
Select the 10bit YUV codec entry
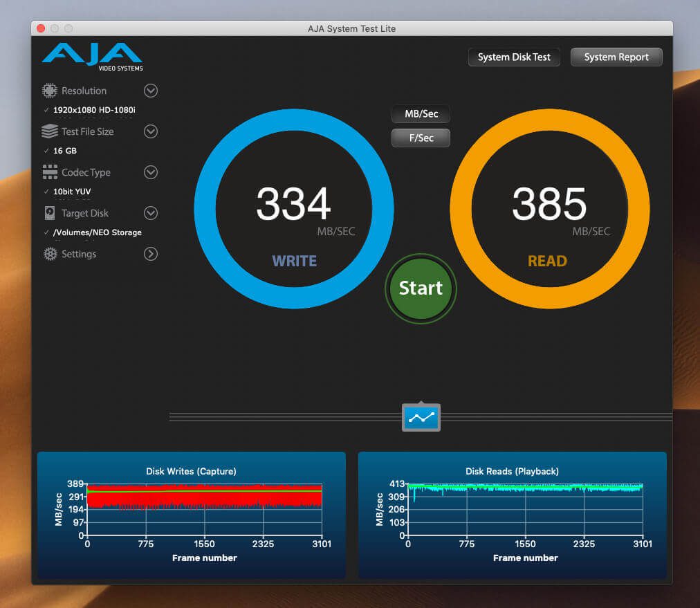[x=72, y=192]
